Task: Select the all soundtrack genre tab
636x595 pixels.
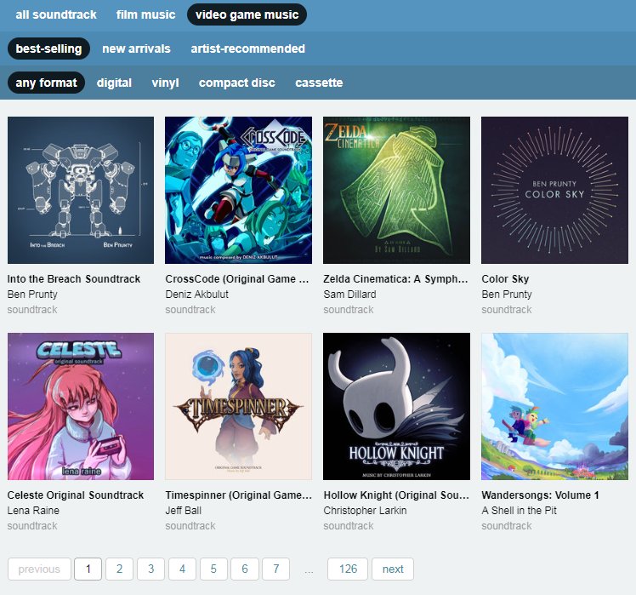Action: point(56,14)
